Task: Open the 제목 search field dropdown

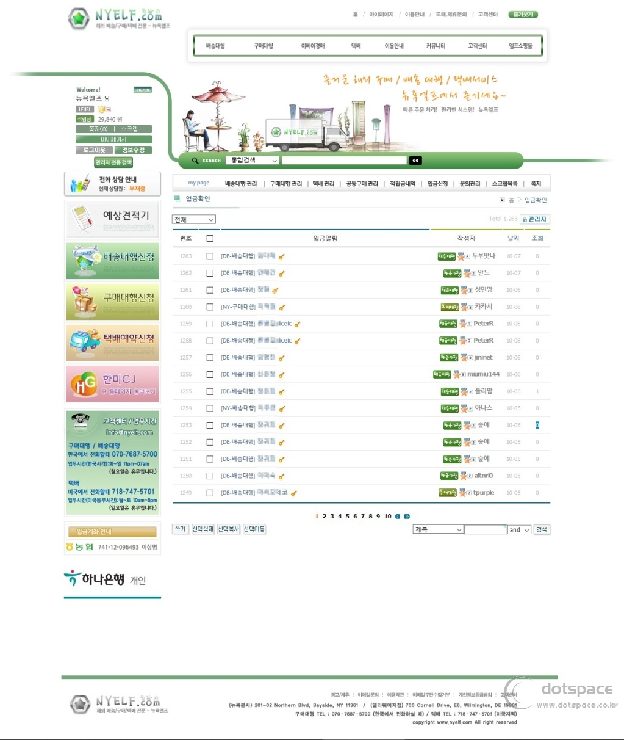Action: [438, 529]
